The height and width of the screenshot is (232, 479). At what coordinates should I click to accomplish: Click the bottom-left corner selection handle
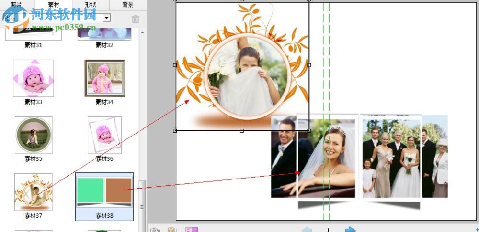click(175, 131)
